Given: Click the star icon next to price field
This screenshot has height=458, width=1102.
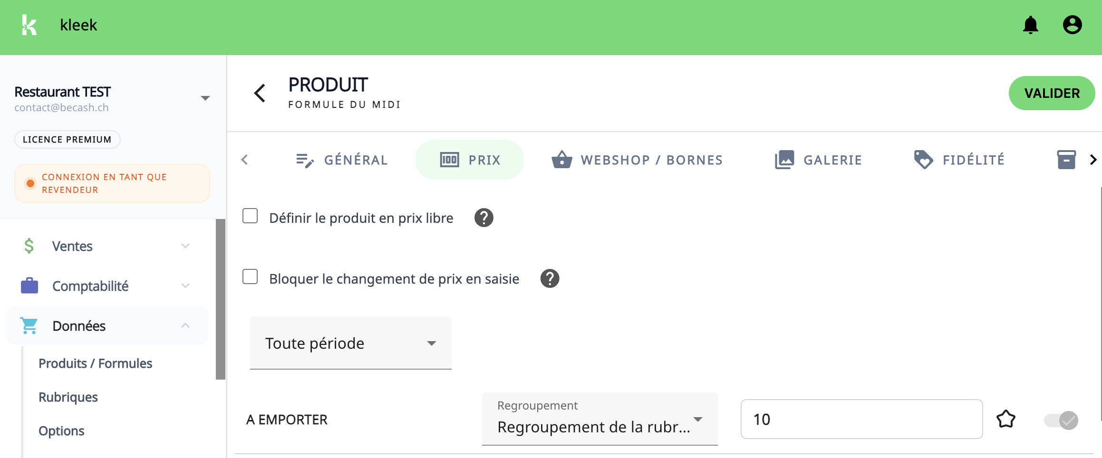Looking at the screenshot, I should coord(1005,419).
